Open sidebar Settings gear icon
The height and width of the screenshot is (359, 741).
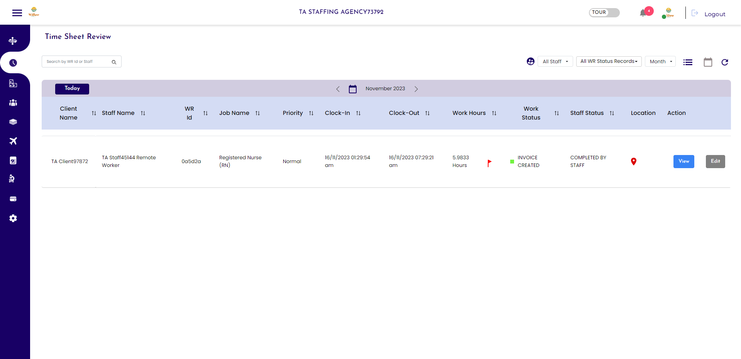[x=13, y=218]
